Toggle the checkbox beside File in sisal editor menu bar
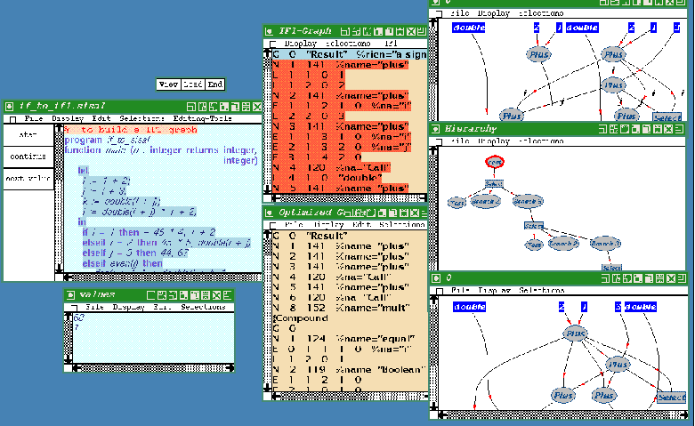Viewport: 695px width, 426px height. point(13,119)
